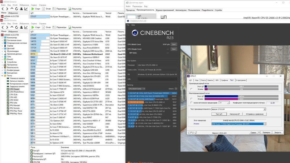
Task: Switch to the Память tab in CPU-Z
Action: (210, 80)
